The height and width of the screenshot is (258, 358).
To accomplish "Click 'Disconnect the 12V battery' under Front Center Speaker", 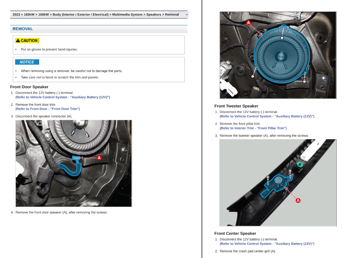I will [x=249, y=239].
